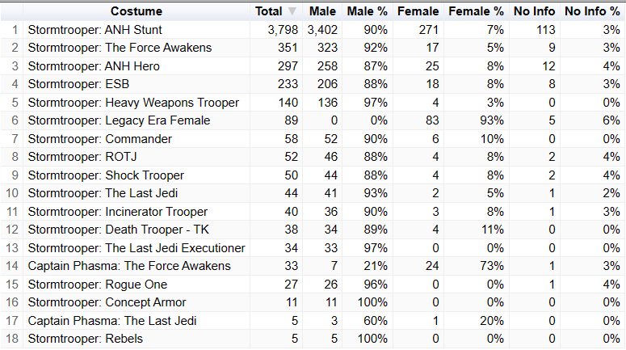Select Stormtrooper: Concept Armor row

(313, 302)
